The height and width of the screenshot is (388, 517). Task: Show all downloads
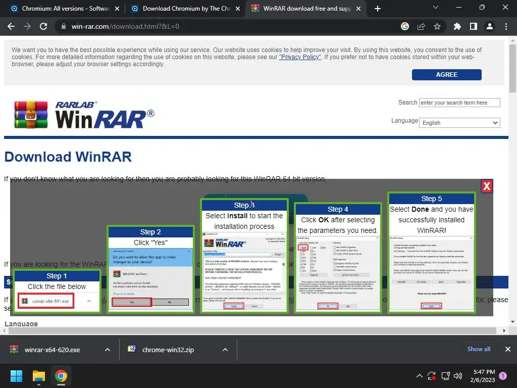point(479,349)
